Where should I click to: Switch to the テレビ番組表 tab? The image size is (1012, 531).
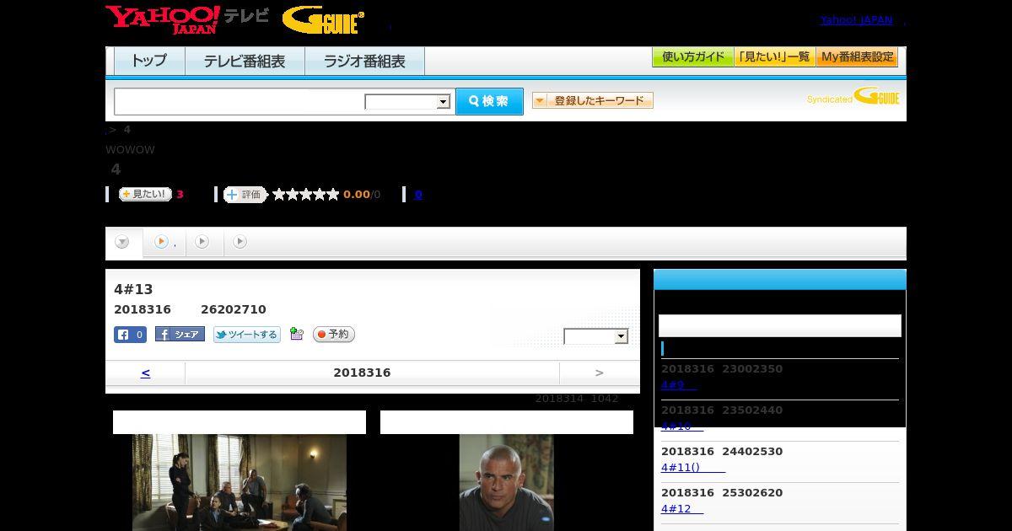click(x=245, y=62)
